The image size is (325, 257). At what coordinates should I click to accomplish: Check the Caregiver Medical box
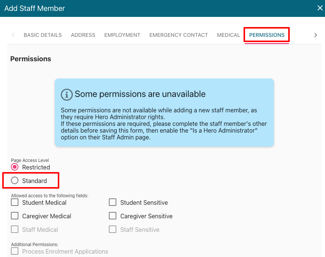15,216
